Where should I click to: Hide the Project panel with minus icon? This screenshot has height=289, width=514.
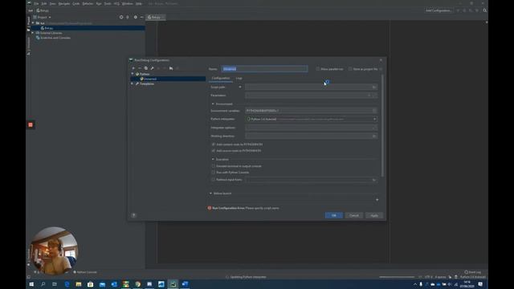click(141, 17)
